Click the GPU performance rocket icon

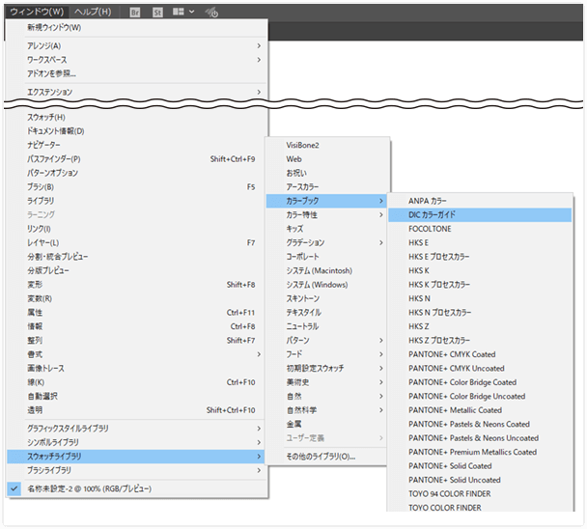click(x=211, y=13)
